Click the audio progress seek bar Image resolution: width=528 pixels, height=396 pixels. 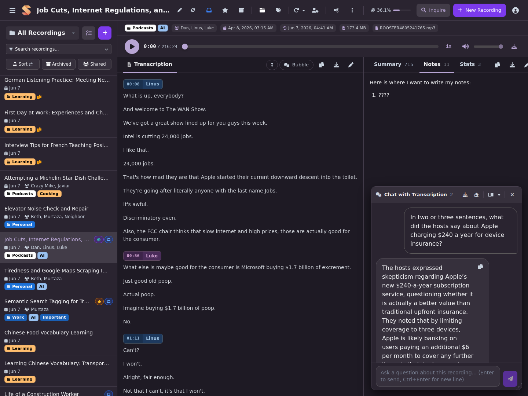[x=312, y=47]
